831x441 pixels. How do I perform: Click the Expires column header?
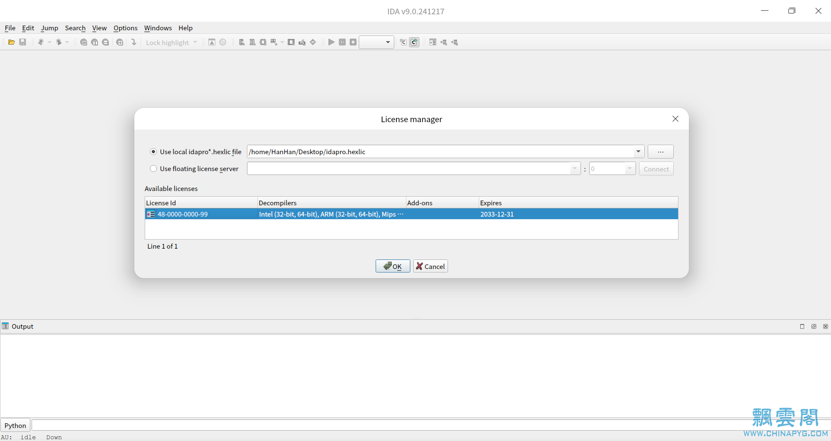coord(578,203)
